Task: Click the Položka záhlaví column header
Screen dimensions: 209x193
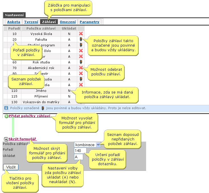Action: 41,28
